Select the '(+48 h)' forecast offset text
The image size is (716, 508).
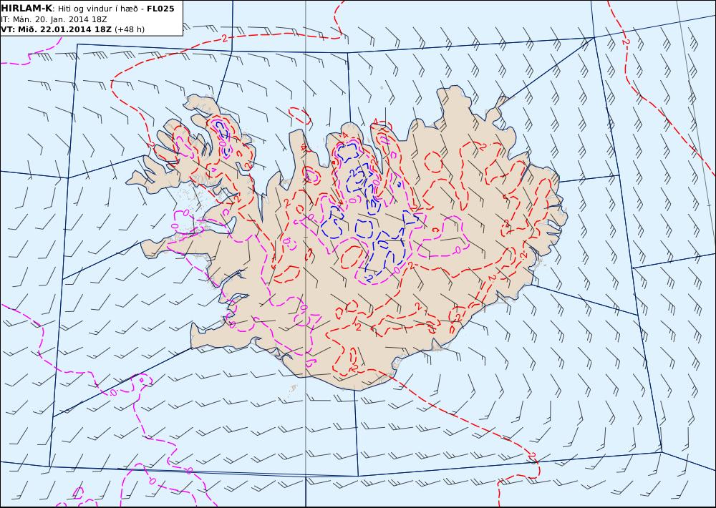pyautogui.click(x=129, y=29)
